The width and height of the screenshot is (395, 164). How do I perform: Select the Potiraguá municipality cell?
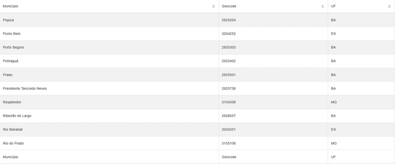(x=11, y=61)
